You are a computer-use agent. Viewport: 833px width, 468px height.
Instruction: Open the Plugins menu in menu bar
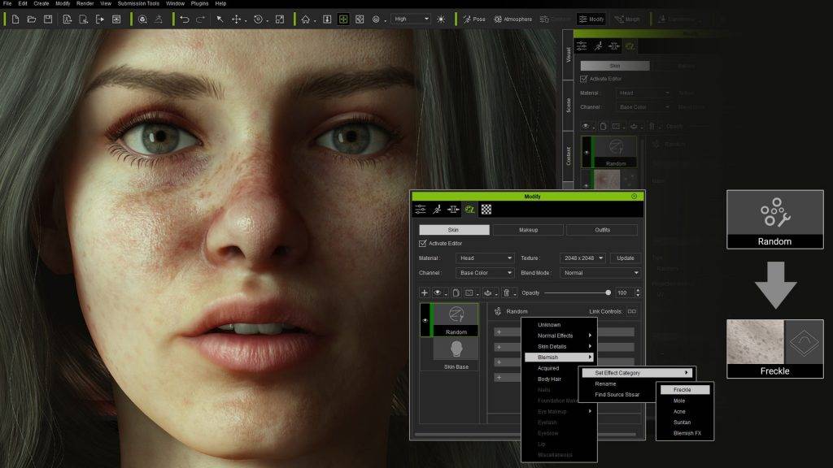(x=198, y=3)
